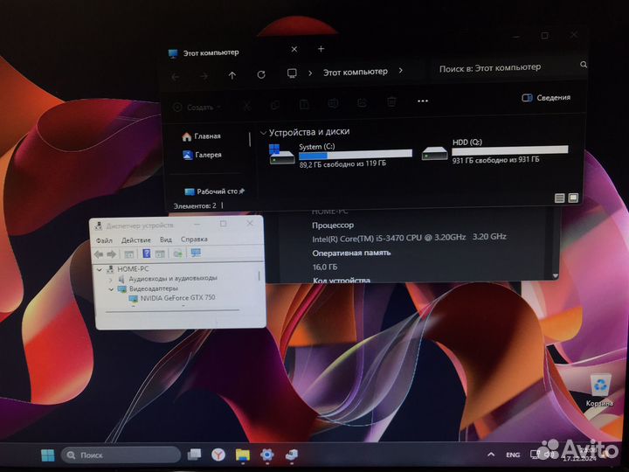Switch to details list view in Explorer

[558, 199]
